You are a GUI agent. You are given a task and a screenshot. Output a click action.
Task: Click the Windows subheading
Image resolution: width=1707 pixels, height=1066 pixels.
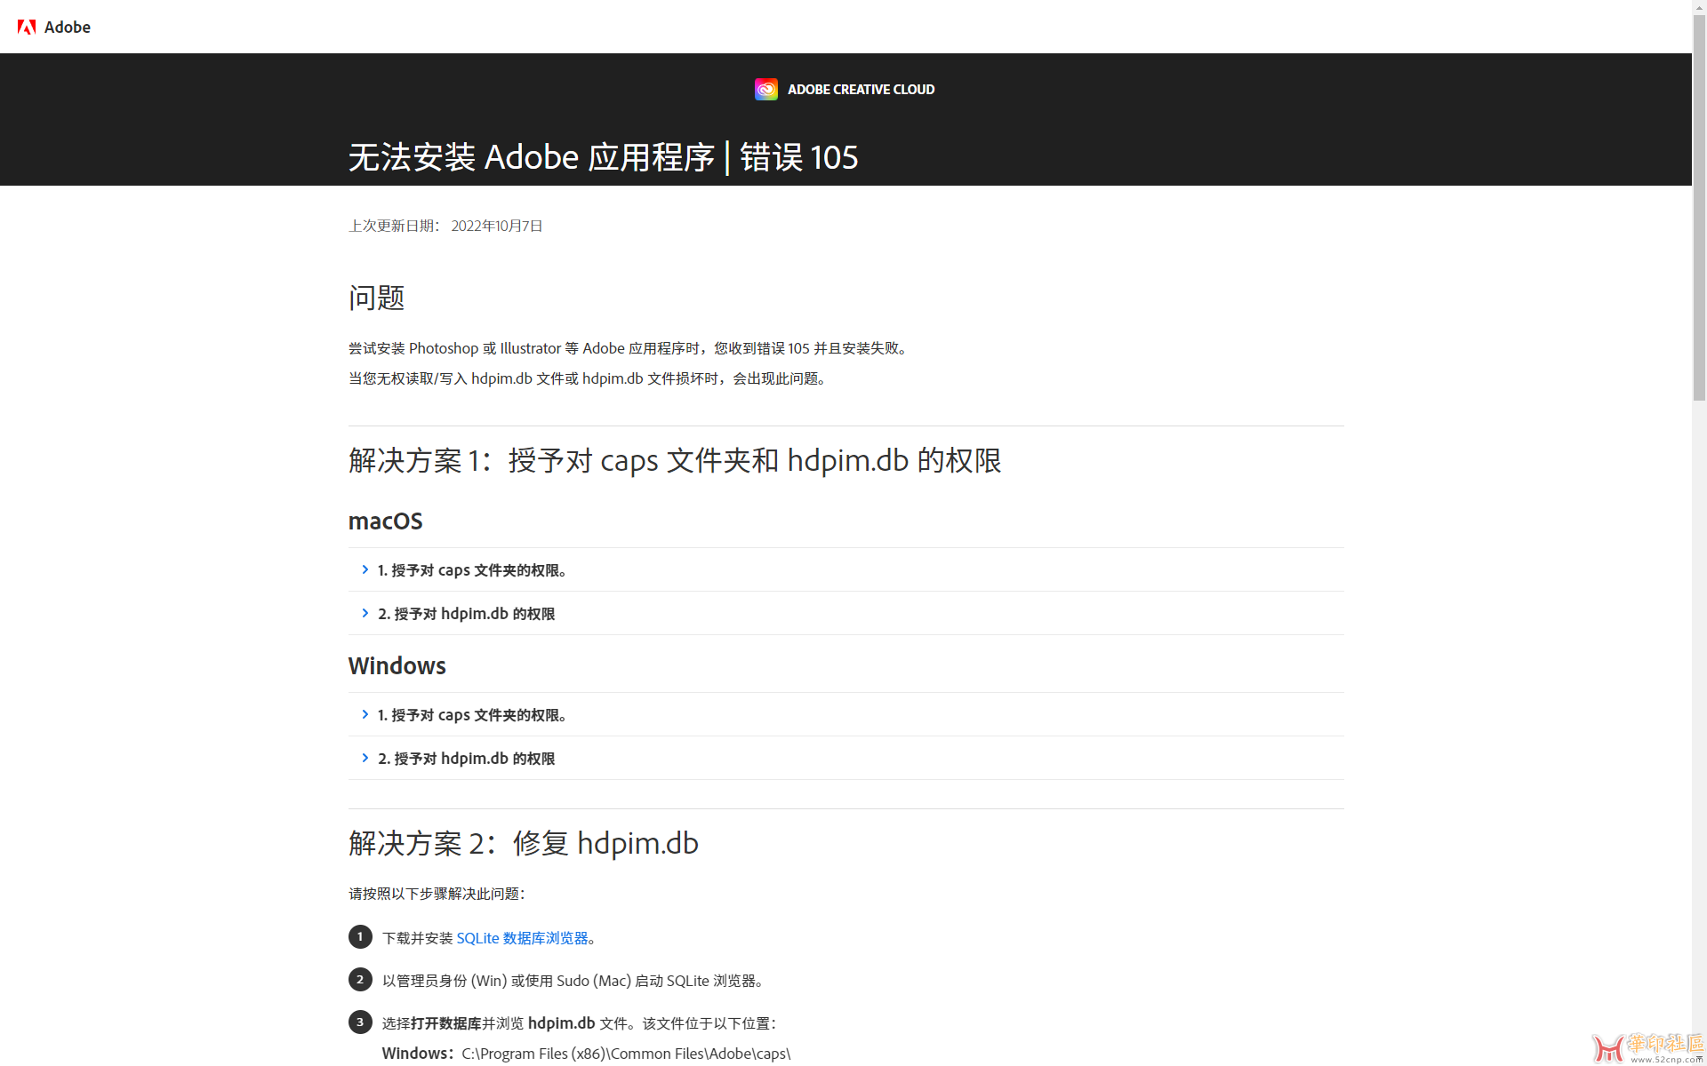[x=397, y=665]
